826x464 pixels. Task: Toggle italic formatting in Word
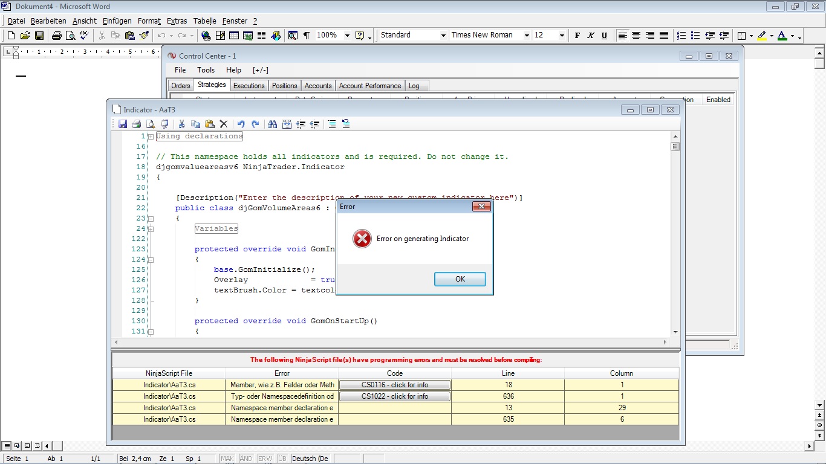point(591,36)
